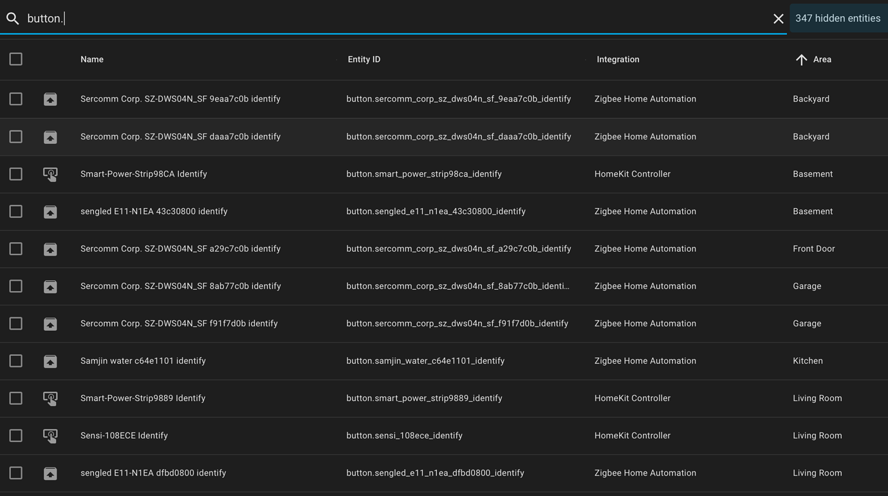Click inside the search input field
Image resolution: width=888 pixels, height=496 pixels.
coord(257,18)
